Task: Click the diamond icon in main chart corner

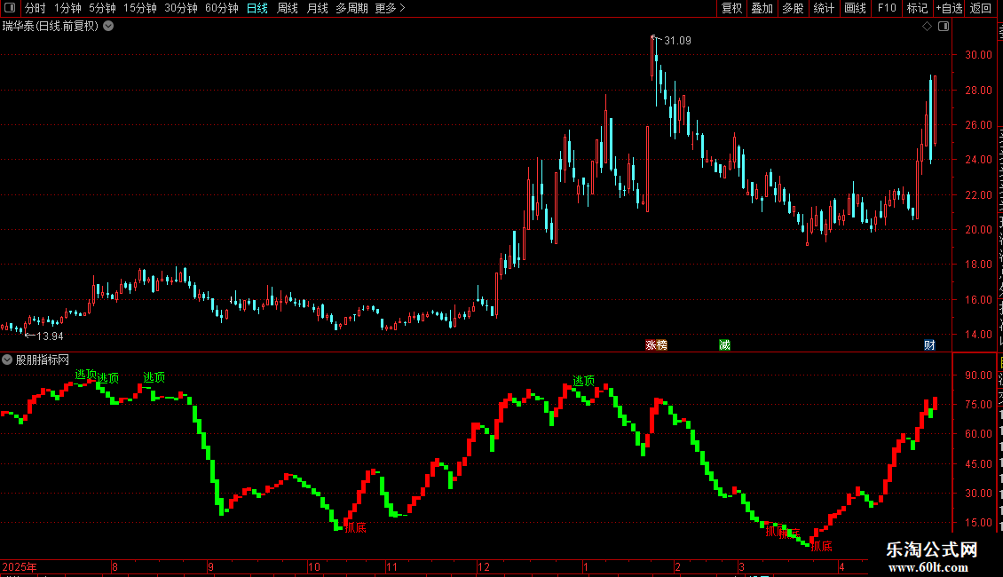Action: click(927, 27)
